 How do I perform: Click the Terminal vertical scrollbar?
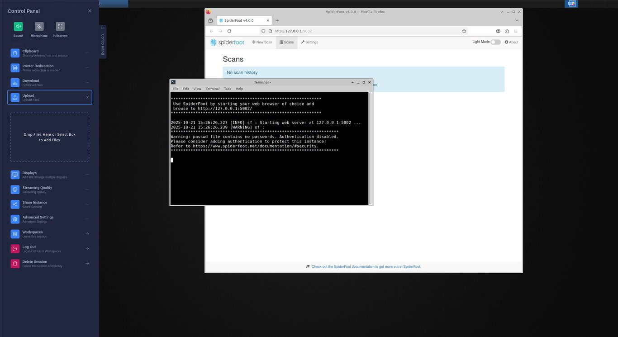(x=371, y=148)
